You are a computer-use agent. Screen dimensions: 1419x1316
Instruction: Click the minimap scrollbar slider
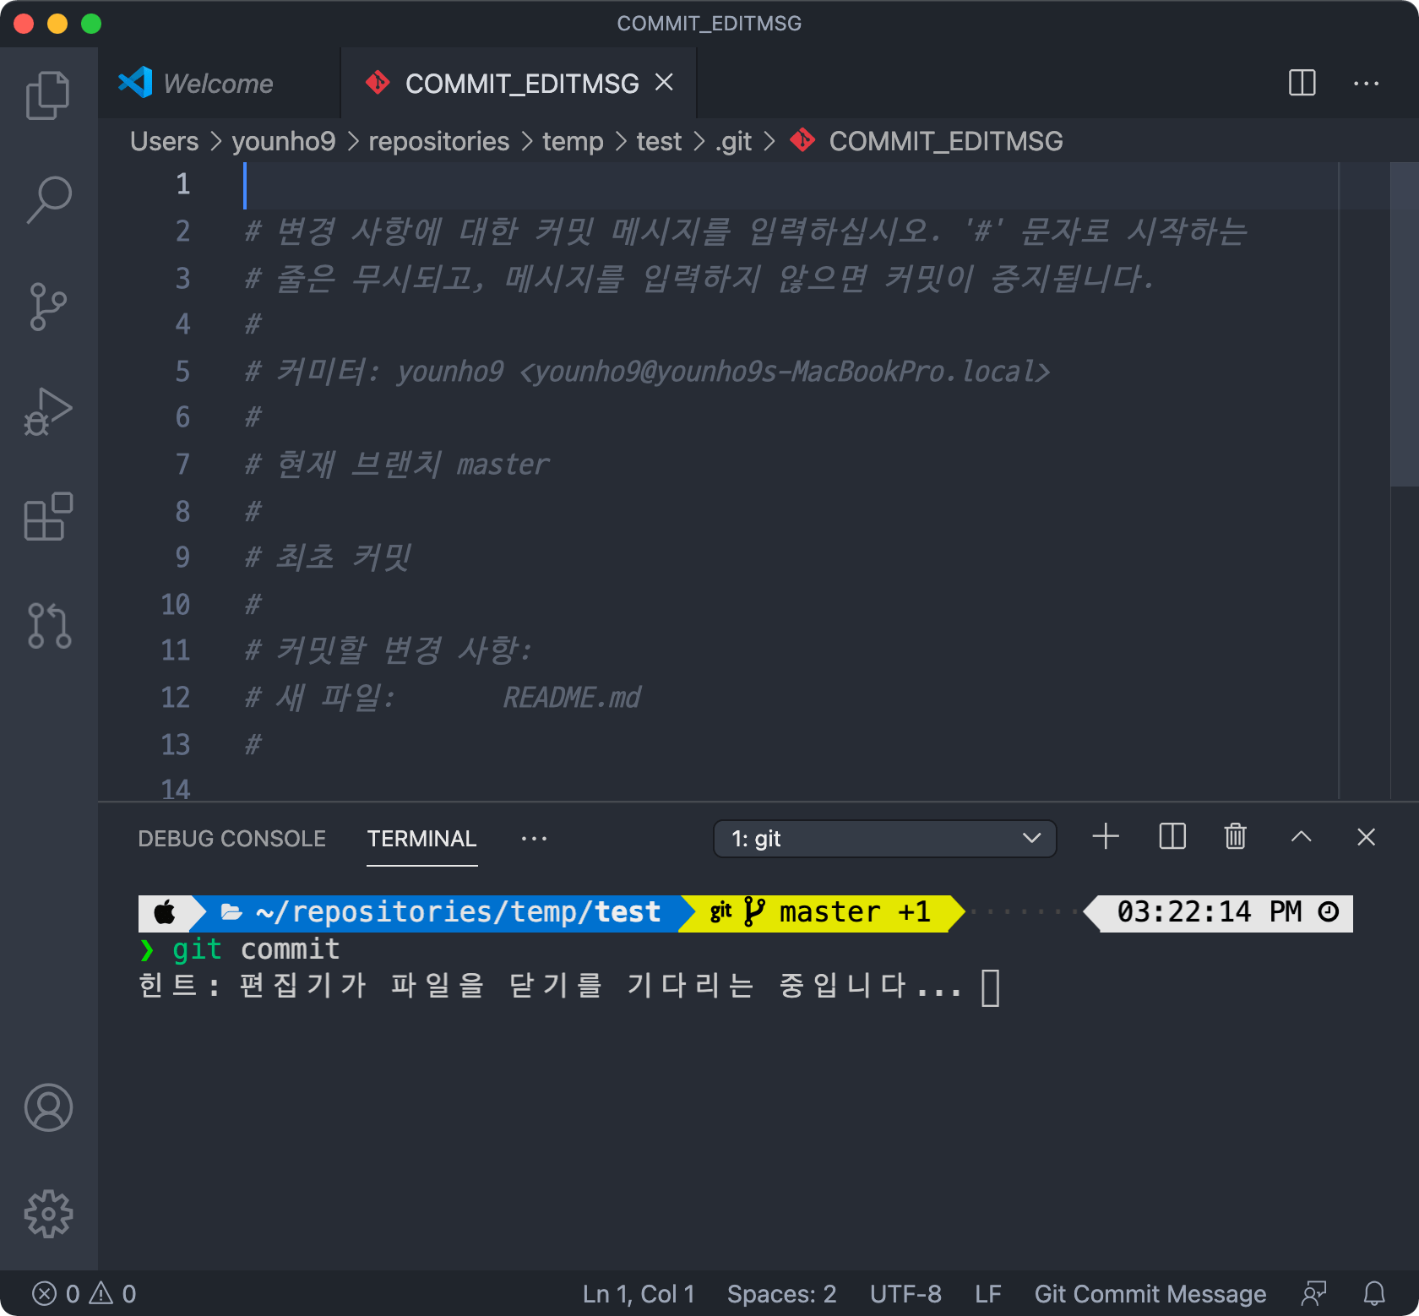pyautogui.click(x=1405, y=324)
